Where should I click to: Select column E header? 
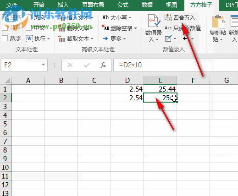pos(160,80)
